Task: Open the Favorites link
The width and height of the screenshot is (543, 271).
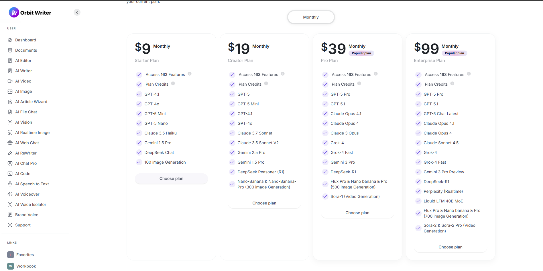Action: point(25,255)
